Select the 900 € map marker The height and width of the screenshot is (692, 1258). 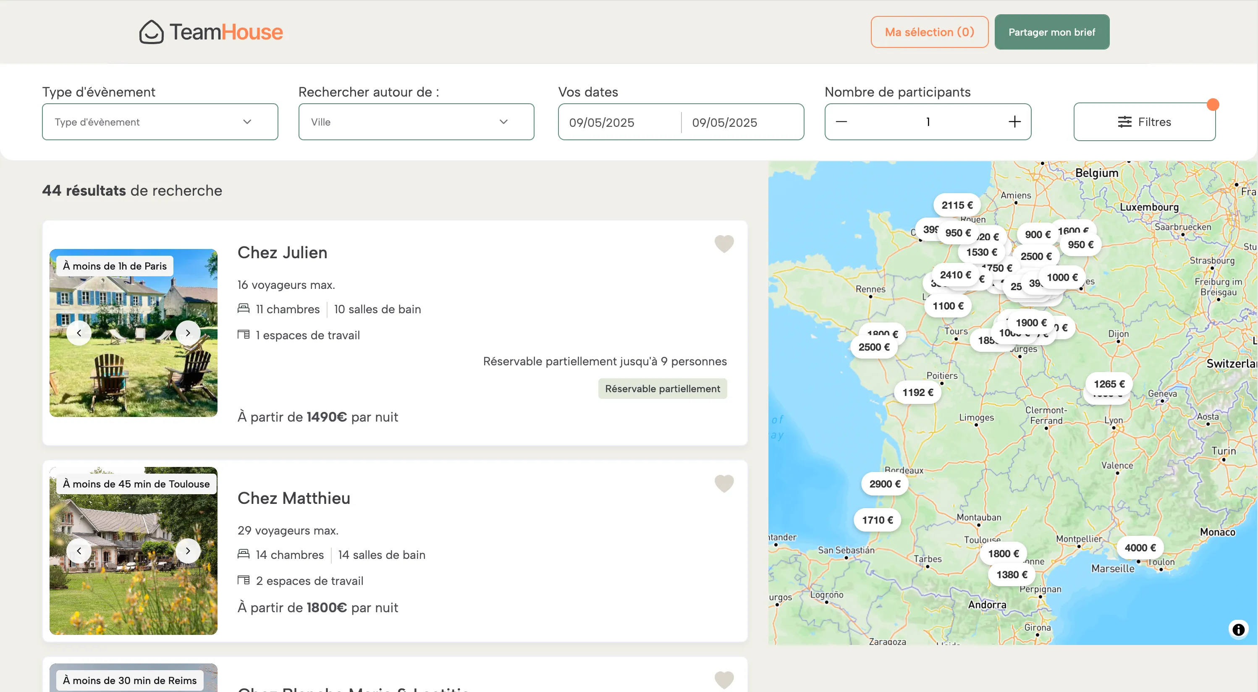tap(1037, 235)
